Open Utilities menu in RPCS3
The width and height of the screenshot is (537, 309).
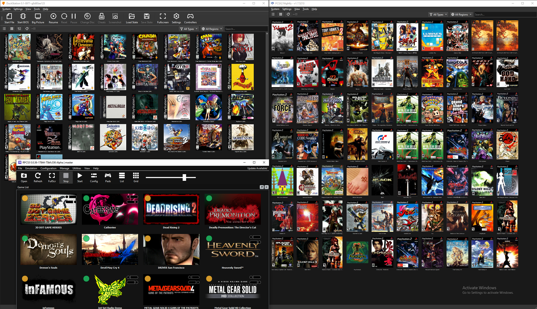click(x=77, y=168)
